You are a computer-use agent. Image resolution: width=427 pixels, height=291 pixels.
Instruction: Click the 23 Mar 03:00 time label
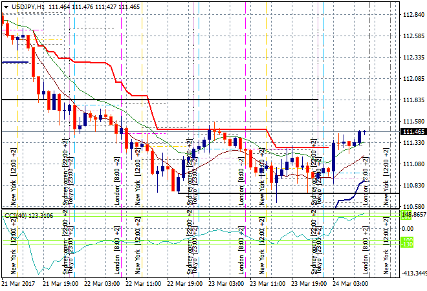226,284
